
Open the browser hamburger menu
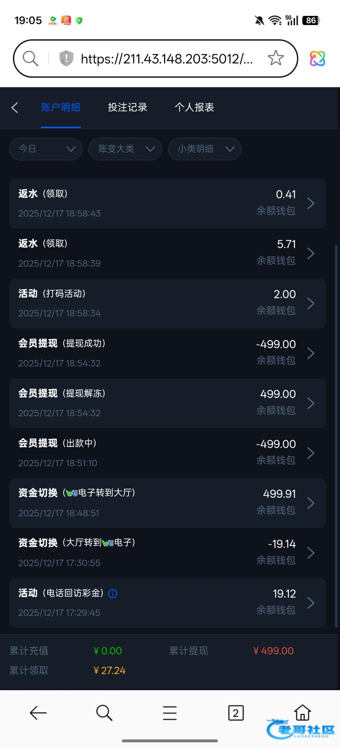(x=170, y=713)
